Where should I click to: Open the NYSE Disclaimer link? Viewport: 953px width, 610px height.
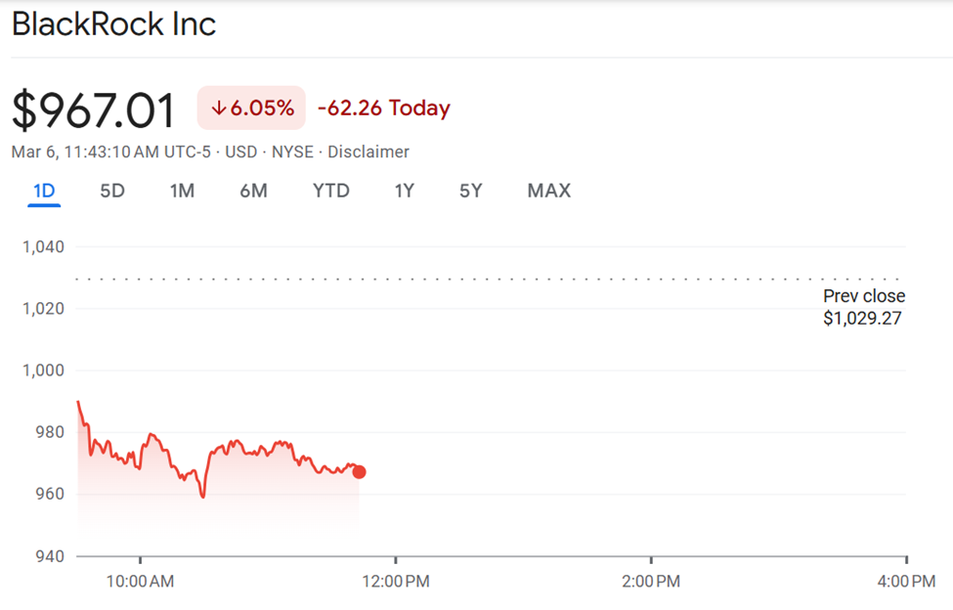click(371, 152)
